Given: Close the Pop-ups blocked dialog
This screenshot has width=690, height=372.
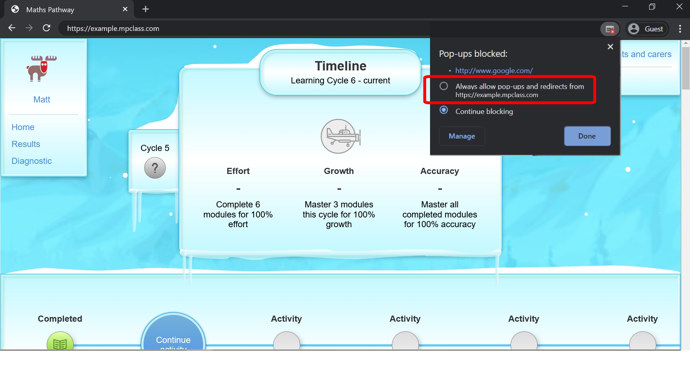Looking at the screenshot, I should (610, 47).
